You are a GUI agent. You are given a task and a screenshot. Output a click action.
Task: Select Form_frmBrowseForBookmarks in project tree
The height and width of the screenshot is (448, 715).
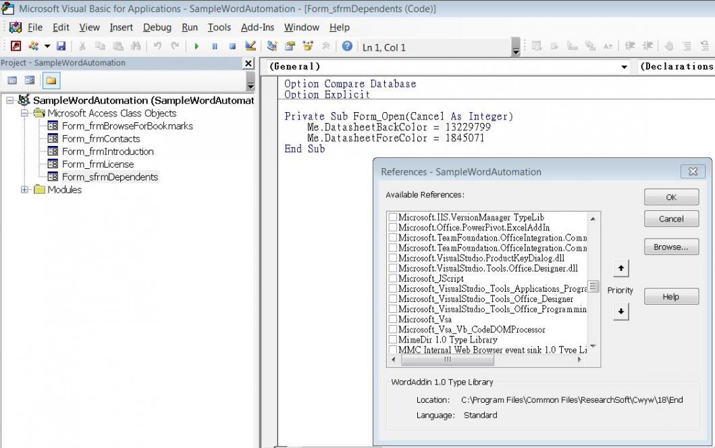[x=127, y=126]
